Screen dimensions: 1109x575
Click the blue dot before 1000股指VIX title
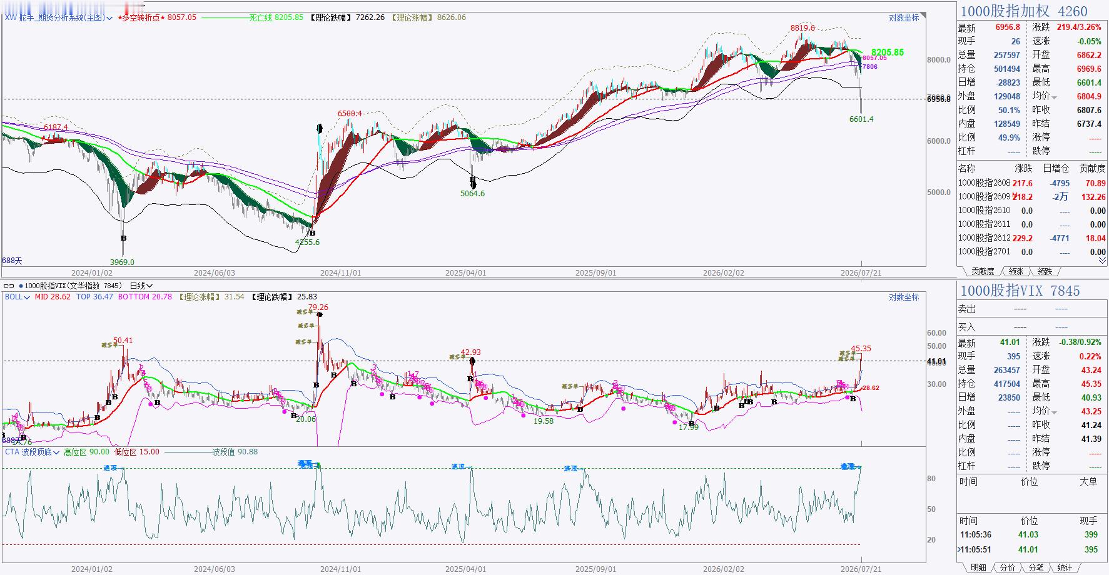point(21,286)
